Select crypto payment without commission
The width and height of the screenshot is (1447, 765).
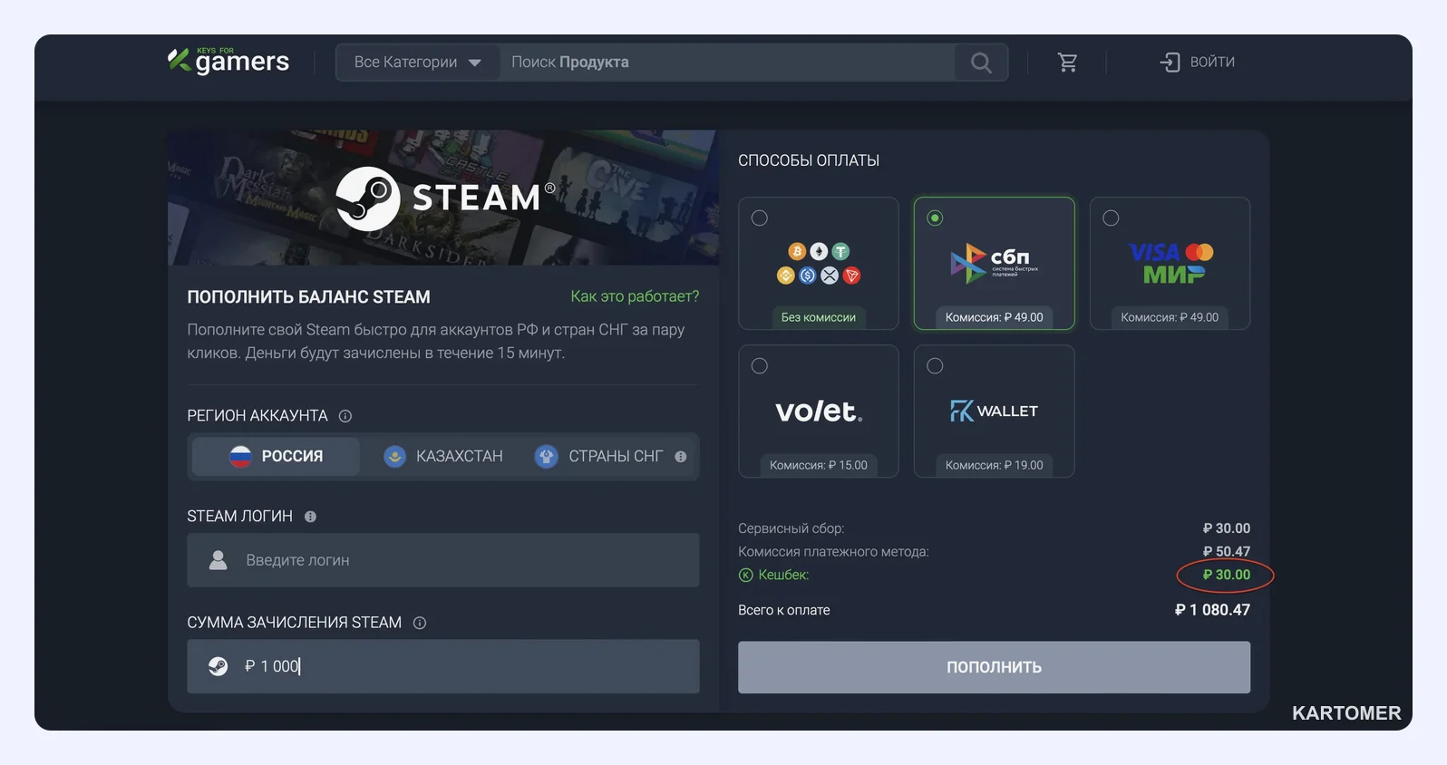(x=819, y=264)
